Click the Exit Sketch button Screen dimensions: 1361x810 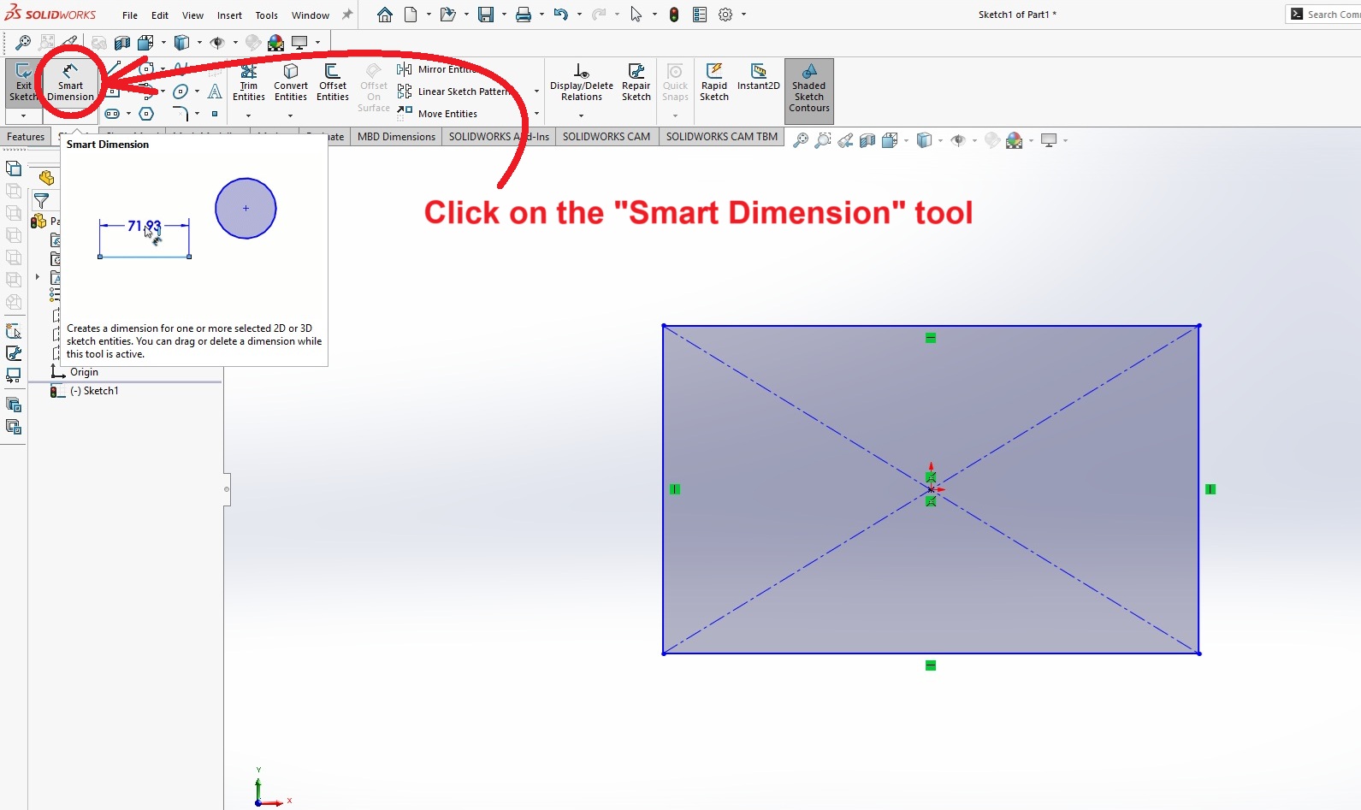coord(23,82)
